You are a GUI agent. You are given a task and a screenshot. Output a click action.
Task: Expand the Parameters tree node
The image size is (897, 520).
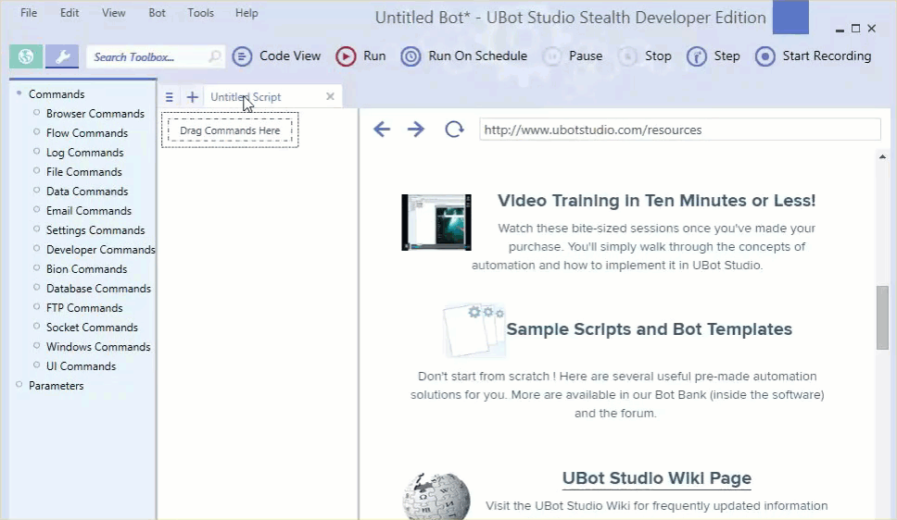(19, 385)
